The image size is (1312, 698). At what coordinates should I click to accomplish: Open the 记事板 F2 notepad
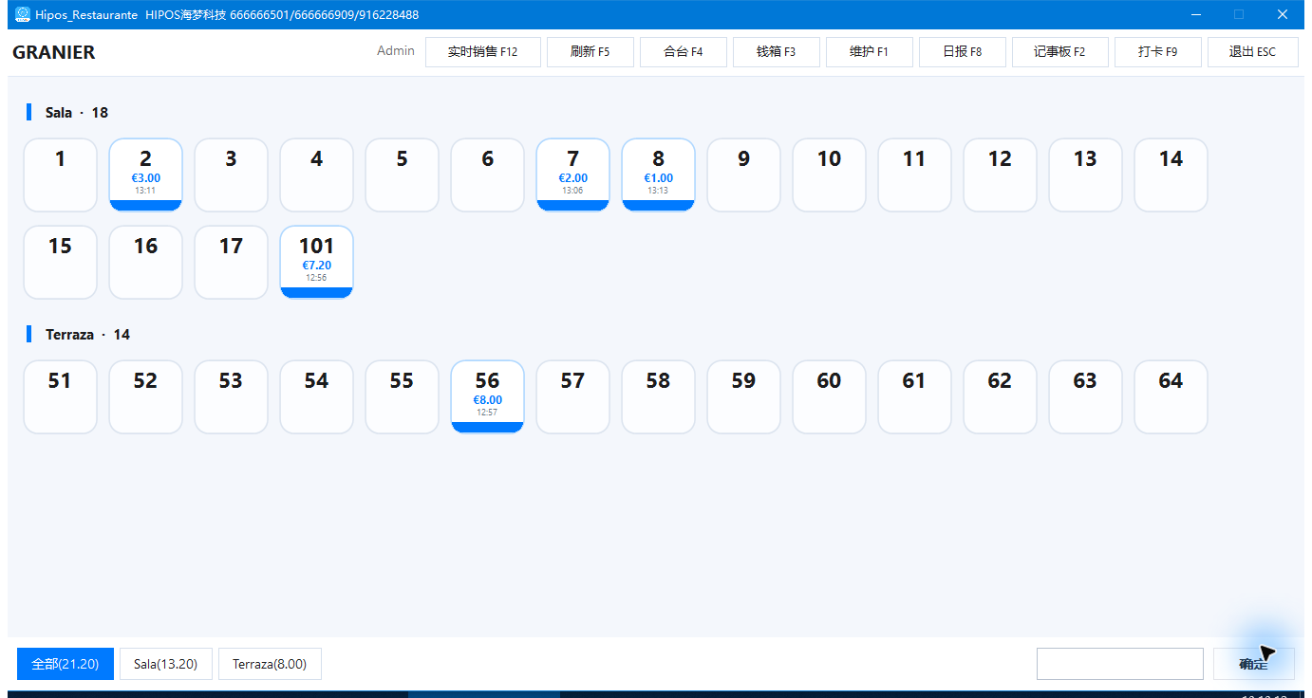point(1060,52)
